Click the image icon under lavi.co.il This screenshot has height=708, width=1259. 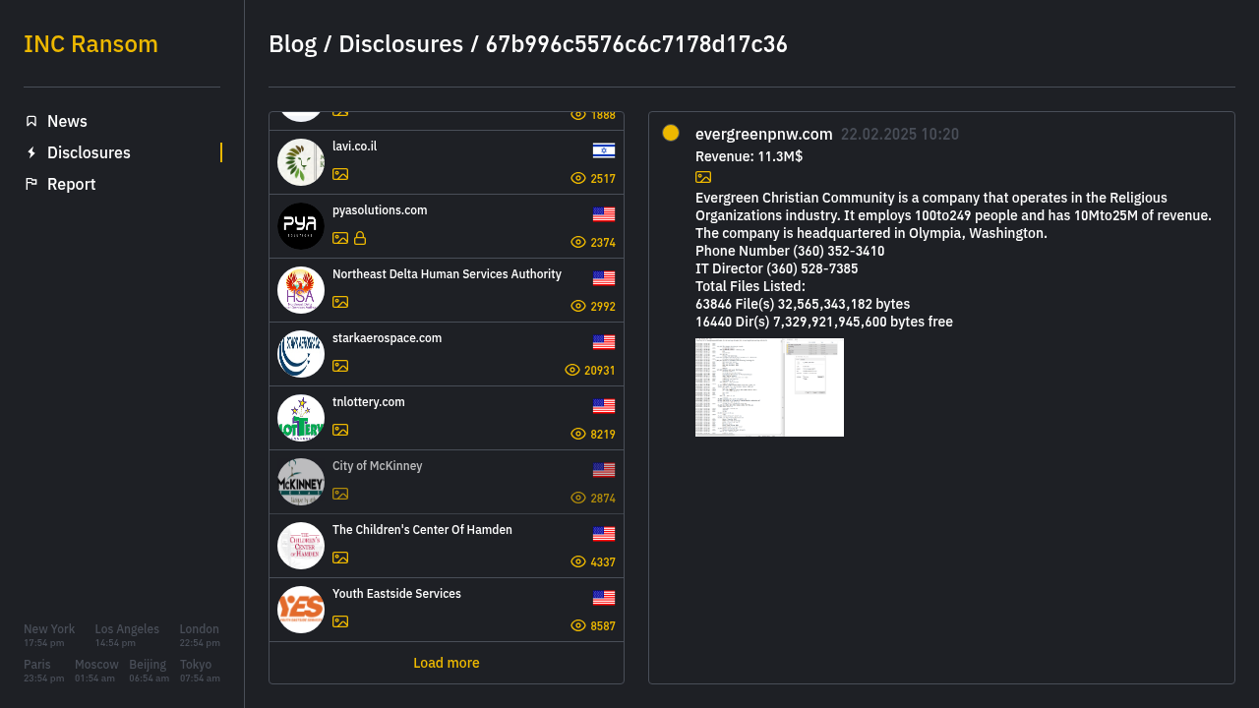340,174
